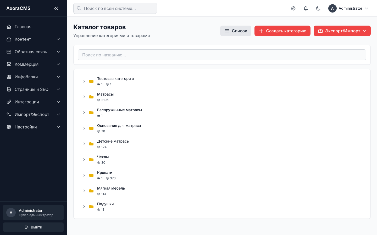Click the Страницы и SEO menu chevron
This screenshot has width=377, height=235.
(x=58, y=89)
